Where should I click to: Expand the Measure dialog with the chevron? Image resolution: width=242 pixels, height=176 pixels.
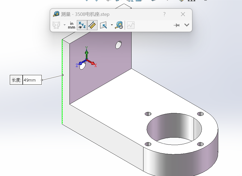click(187, 25)
